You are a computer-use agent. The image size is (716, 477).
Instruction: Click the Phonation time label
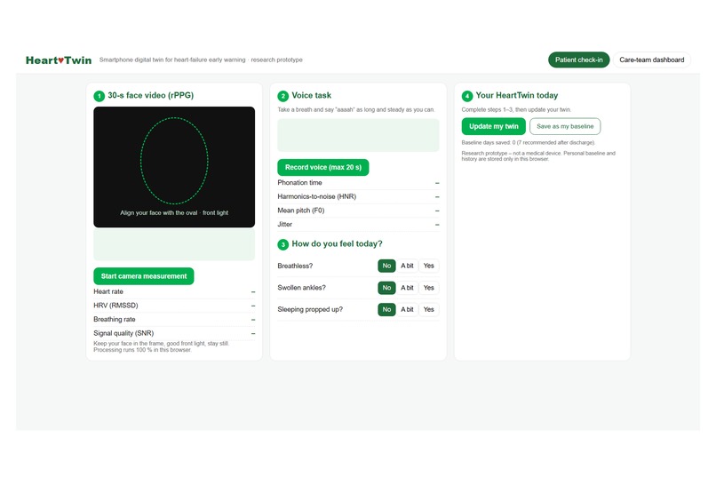tap(299, 183)
